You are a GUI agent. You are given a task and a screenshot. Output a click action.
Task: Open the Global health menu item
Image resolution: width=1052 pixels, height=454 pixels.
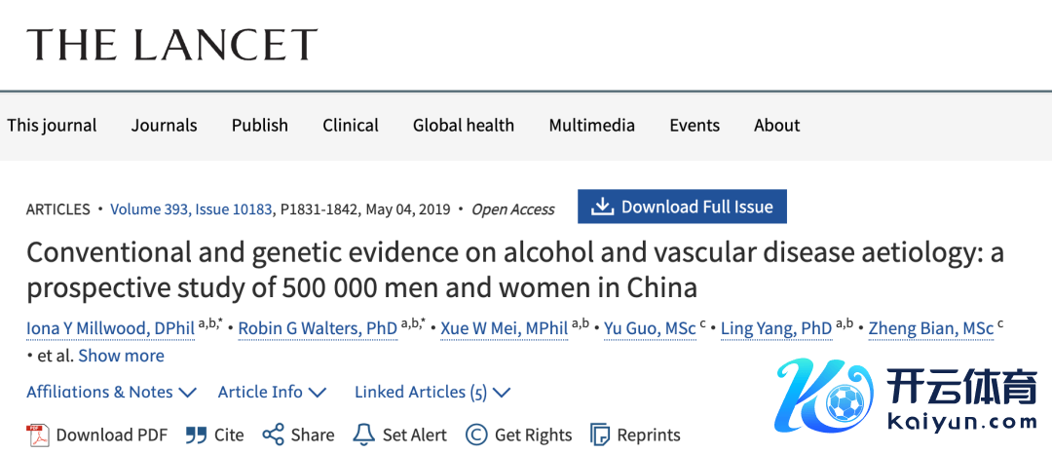463,125
